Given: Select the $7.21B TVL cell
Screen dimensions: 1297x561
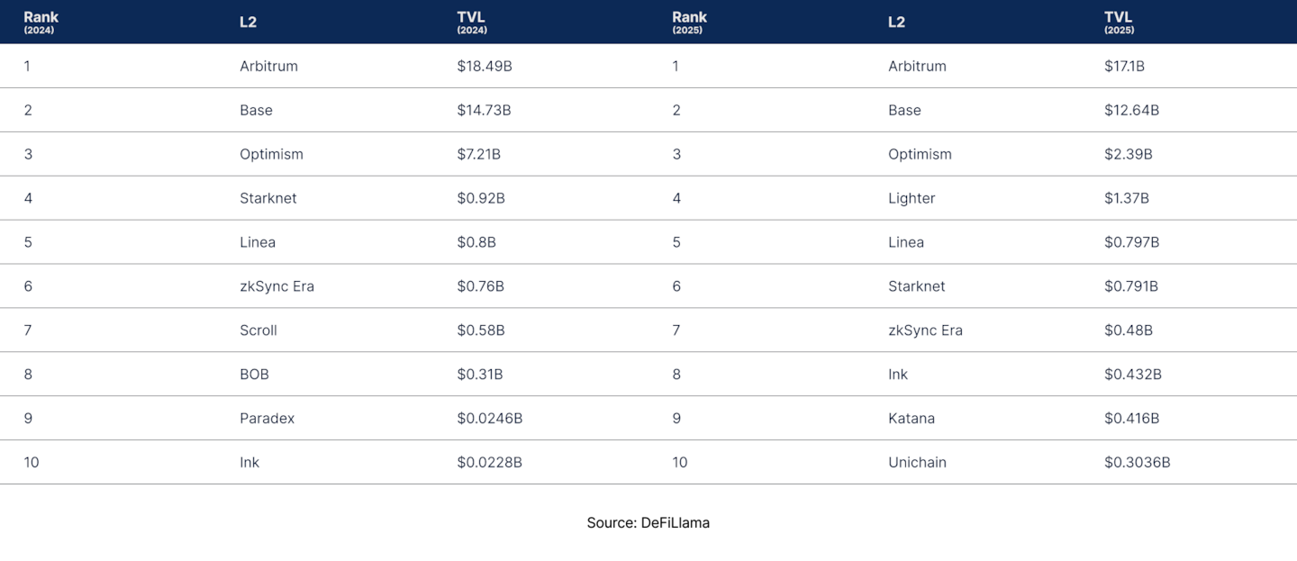Looking at the screenshot, I should tap(478, 154).
